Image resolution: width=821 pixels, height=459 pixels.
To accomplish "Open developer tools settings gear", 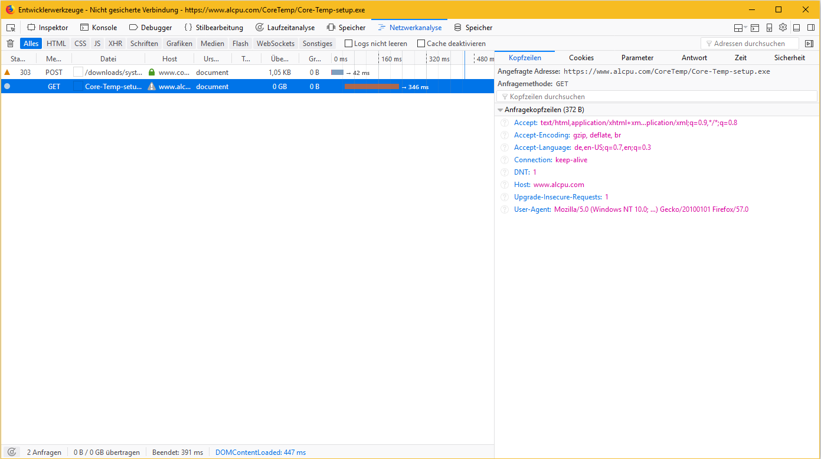I will [783, 27].
